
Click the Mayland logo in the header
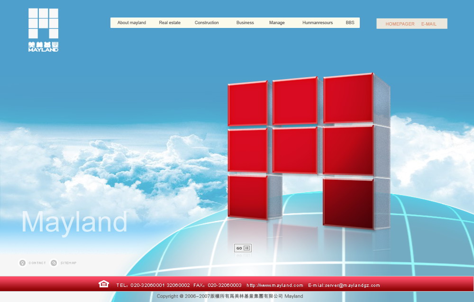pyautogui.click(x=43, y=30)
